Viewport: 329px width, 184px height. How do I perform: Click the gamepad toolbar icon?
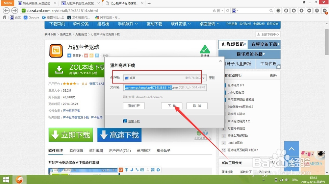click(317, 11)
